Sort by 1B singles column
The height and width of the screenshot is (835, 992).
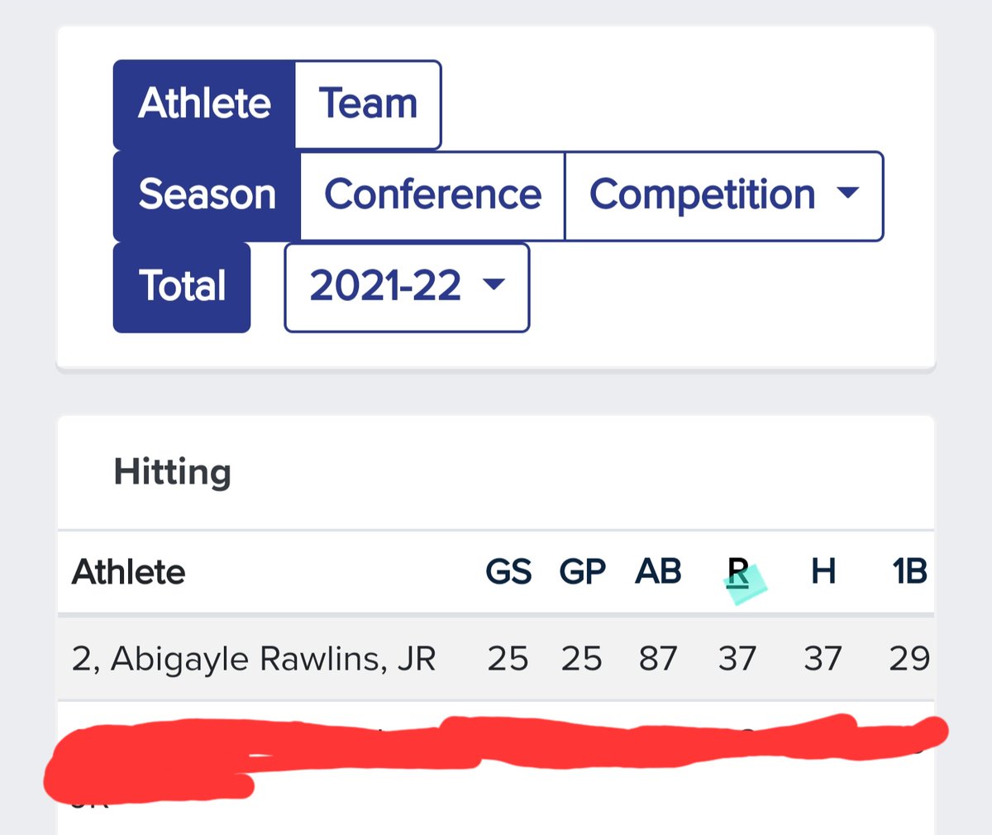[x=909, y=572]
